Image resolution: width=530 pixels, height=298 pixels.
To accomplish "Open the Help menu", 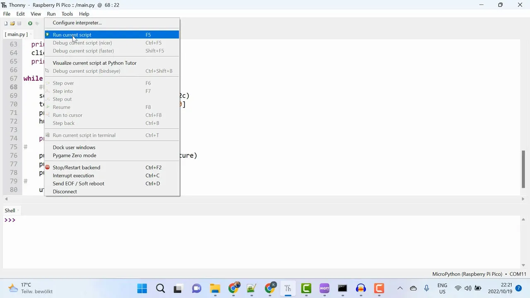I will point(84,14).
